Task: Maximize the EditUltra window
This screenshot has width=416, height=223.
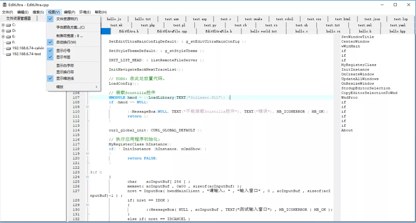Action: [395, 5]
